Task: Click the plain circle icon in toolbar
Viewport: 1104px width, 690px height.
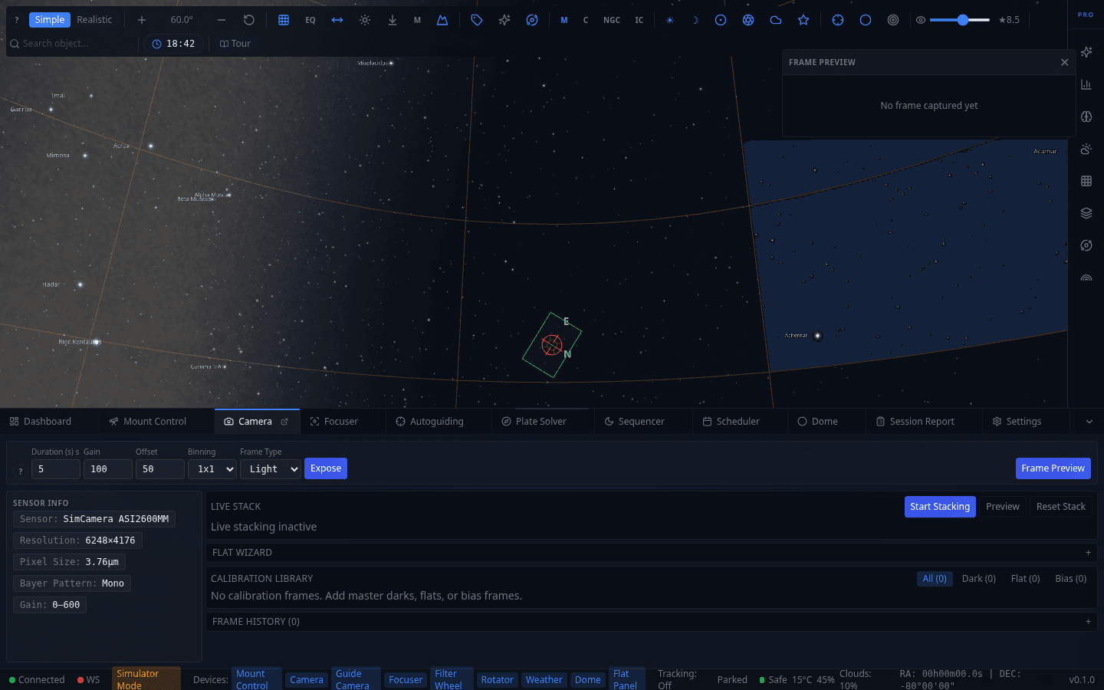Action: 866,20
